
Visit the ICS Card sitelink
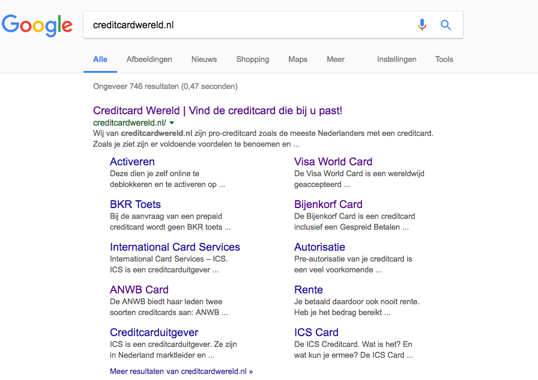click(x=316, y=332)
